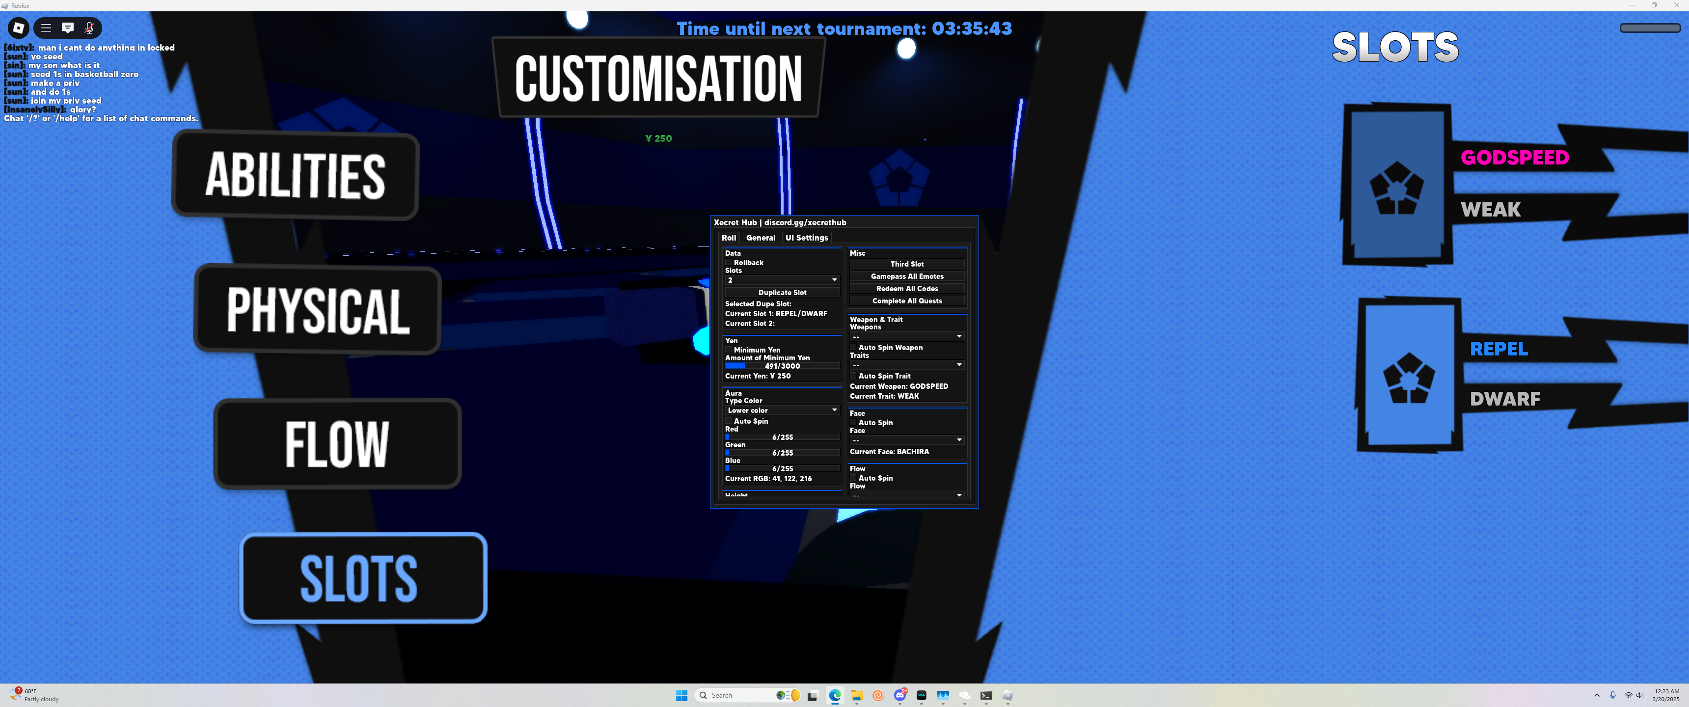Enable the Rollback checkbox
This screenshot has height=707, width=1689.
(x=729, y=262)
